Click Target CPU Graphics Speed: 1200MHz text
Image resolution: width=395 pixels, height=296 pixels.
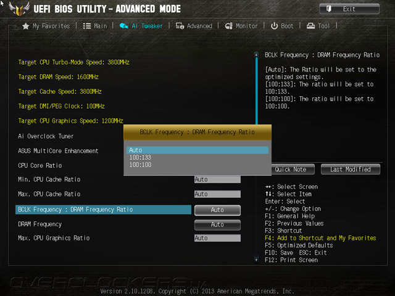point(70,121)
